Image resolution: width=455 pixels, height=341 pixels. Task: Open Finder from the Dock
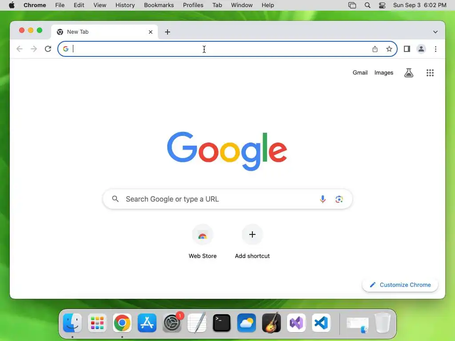coord(72,323)
